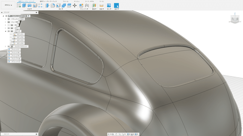Open the Create Form box-handles tool
This screenshot has height=136, width=243.
(x=40, y=5)
